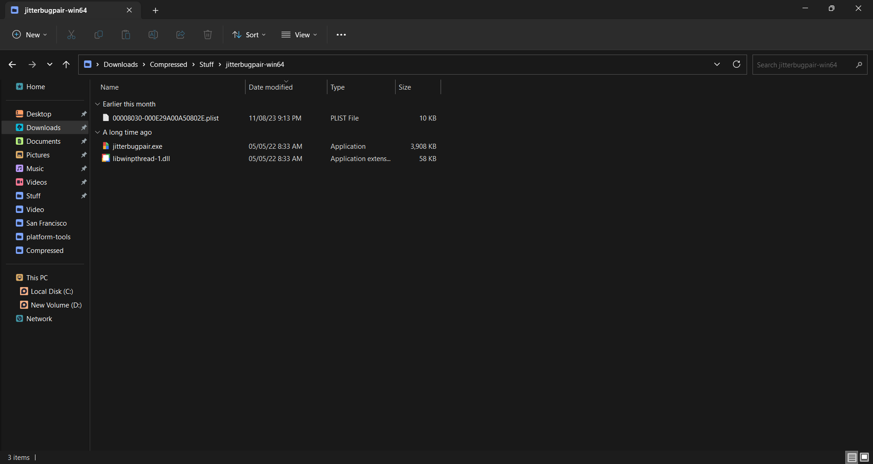Open the See more ellipsis menu
The image size is (873, 464).
[x=341, y=35]
